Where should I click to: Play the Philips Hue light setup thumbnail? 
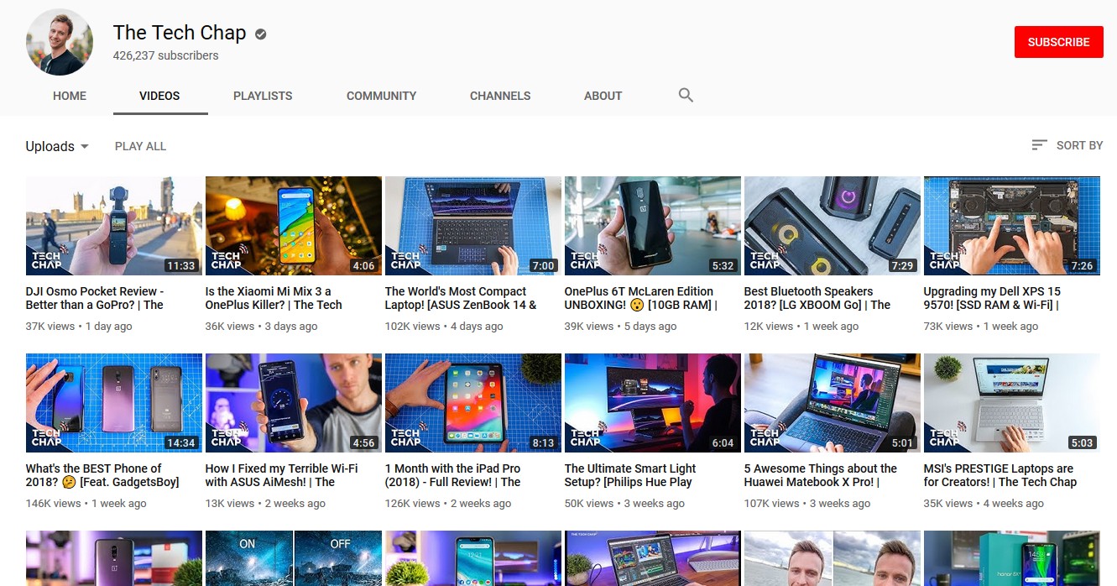click(x=653, y=403)
